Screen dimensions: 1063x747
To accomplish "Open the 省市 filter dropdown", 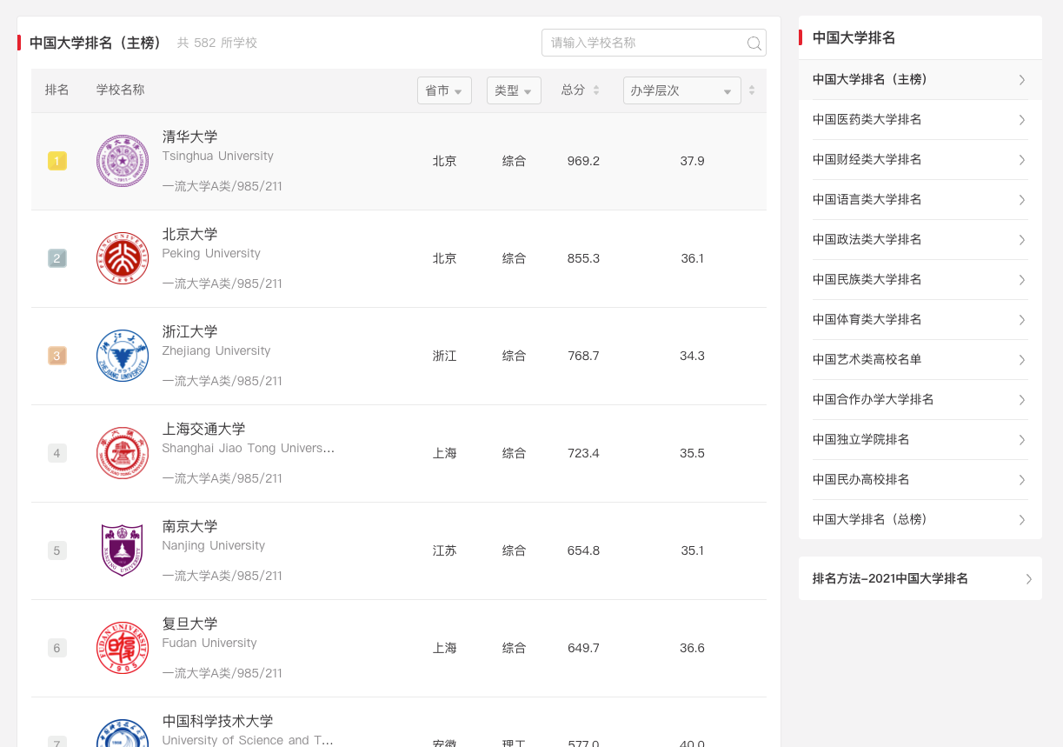I will pyautogui.click(x=444, y=90).
